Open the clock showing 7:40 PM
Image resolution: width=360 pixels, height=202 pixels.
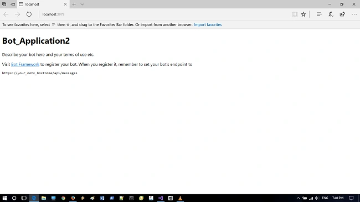(338, 198)
